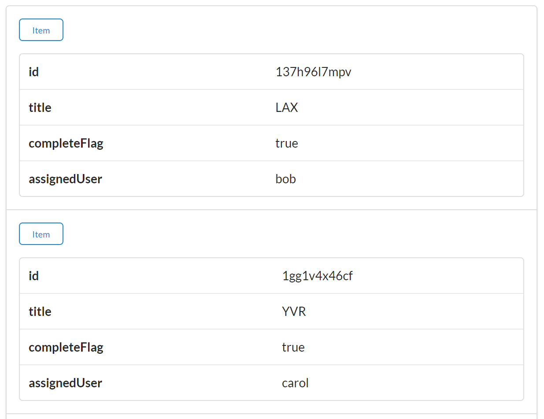544x419 pixels.
Task: Click the Item button above YVR record
Action: [x=41, y=234]
